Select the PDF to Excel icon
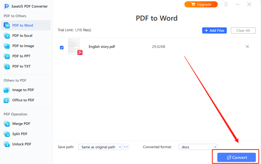This screenshot has width=261, height=164. coord(7,36)
